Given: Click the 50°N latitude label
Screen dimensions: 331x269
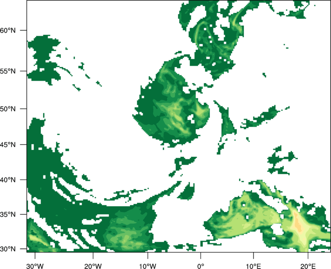Looking at the screenshot, I should point(8,109).
